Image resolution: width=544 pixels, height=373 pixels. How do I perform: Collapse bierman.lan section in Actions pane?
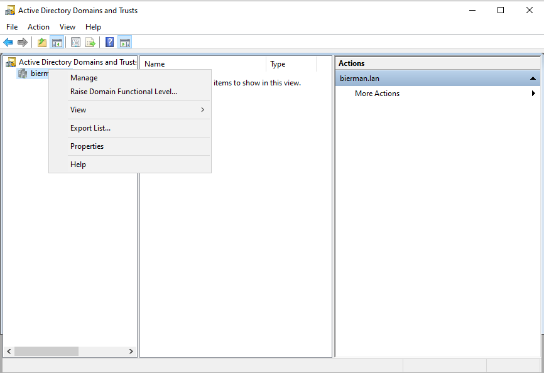[533, 78]
